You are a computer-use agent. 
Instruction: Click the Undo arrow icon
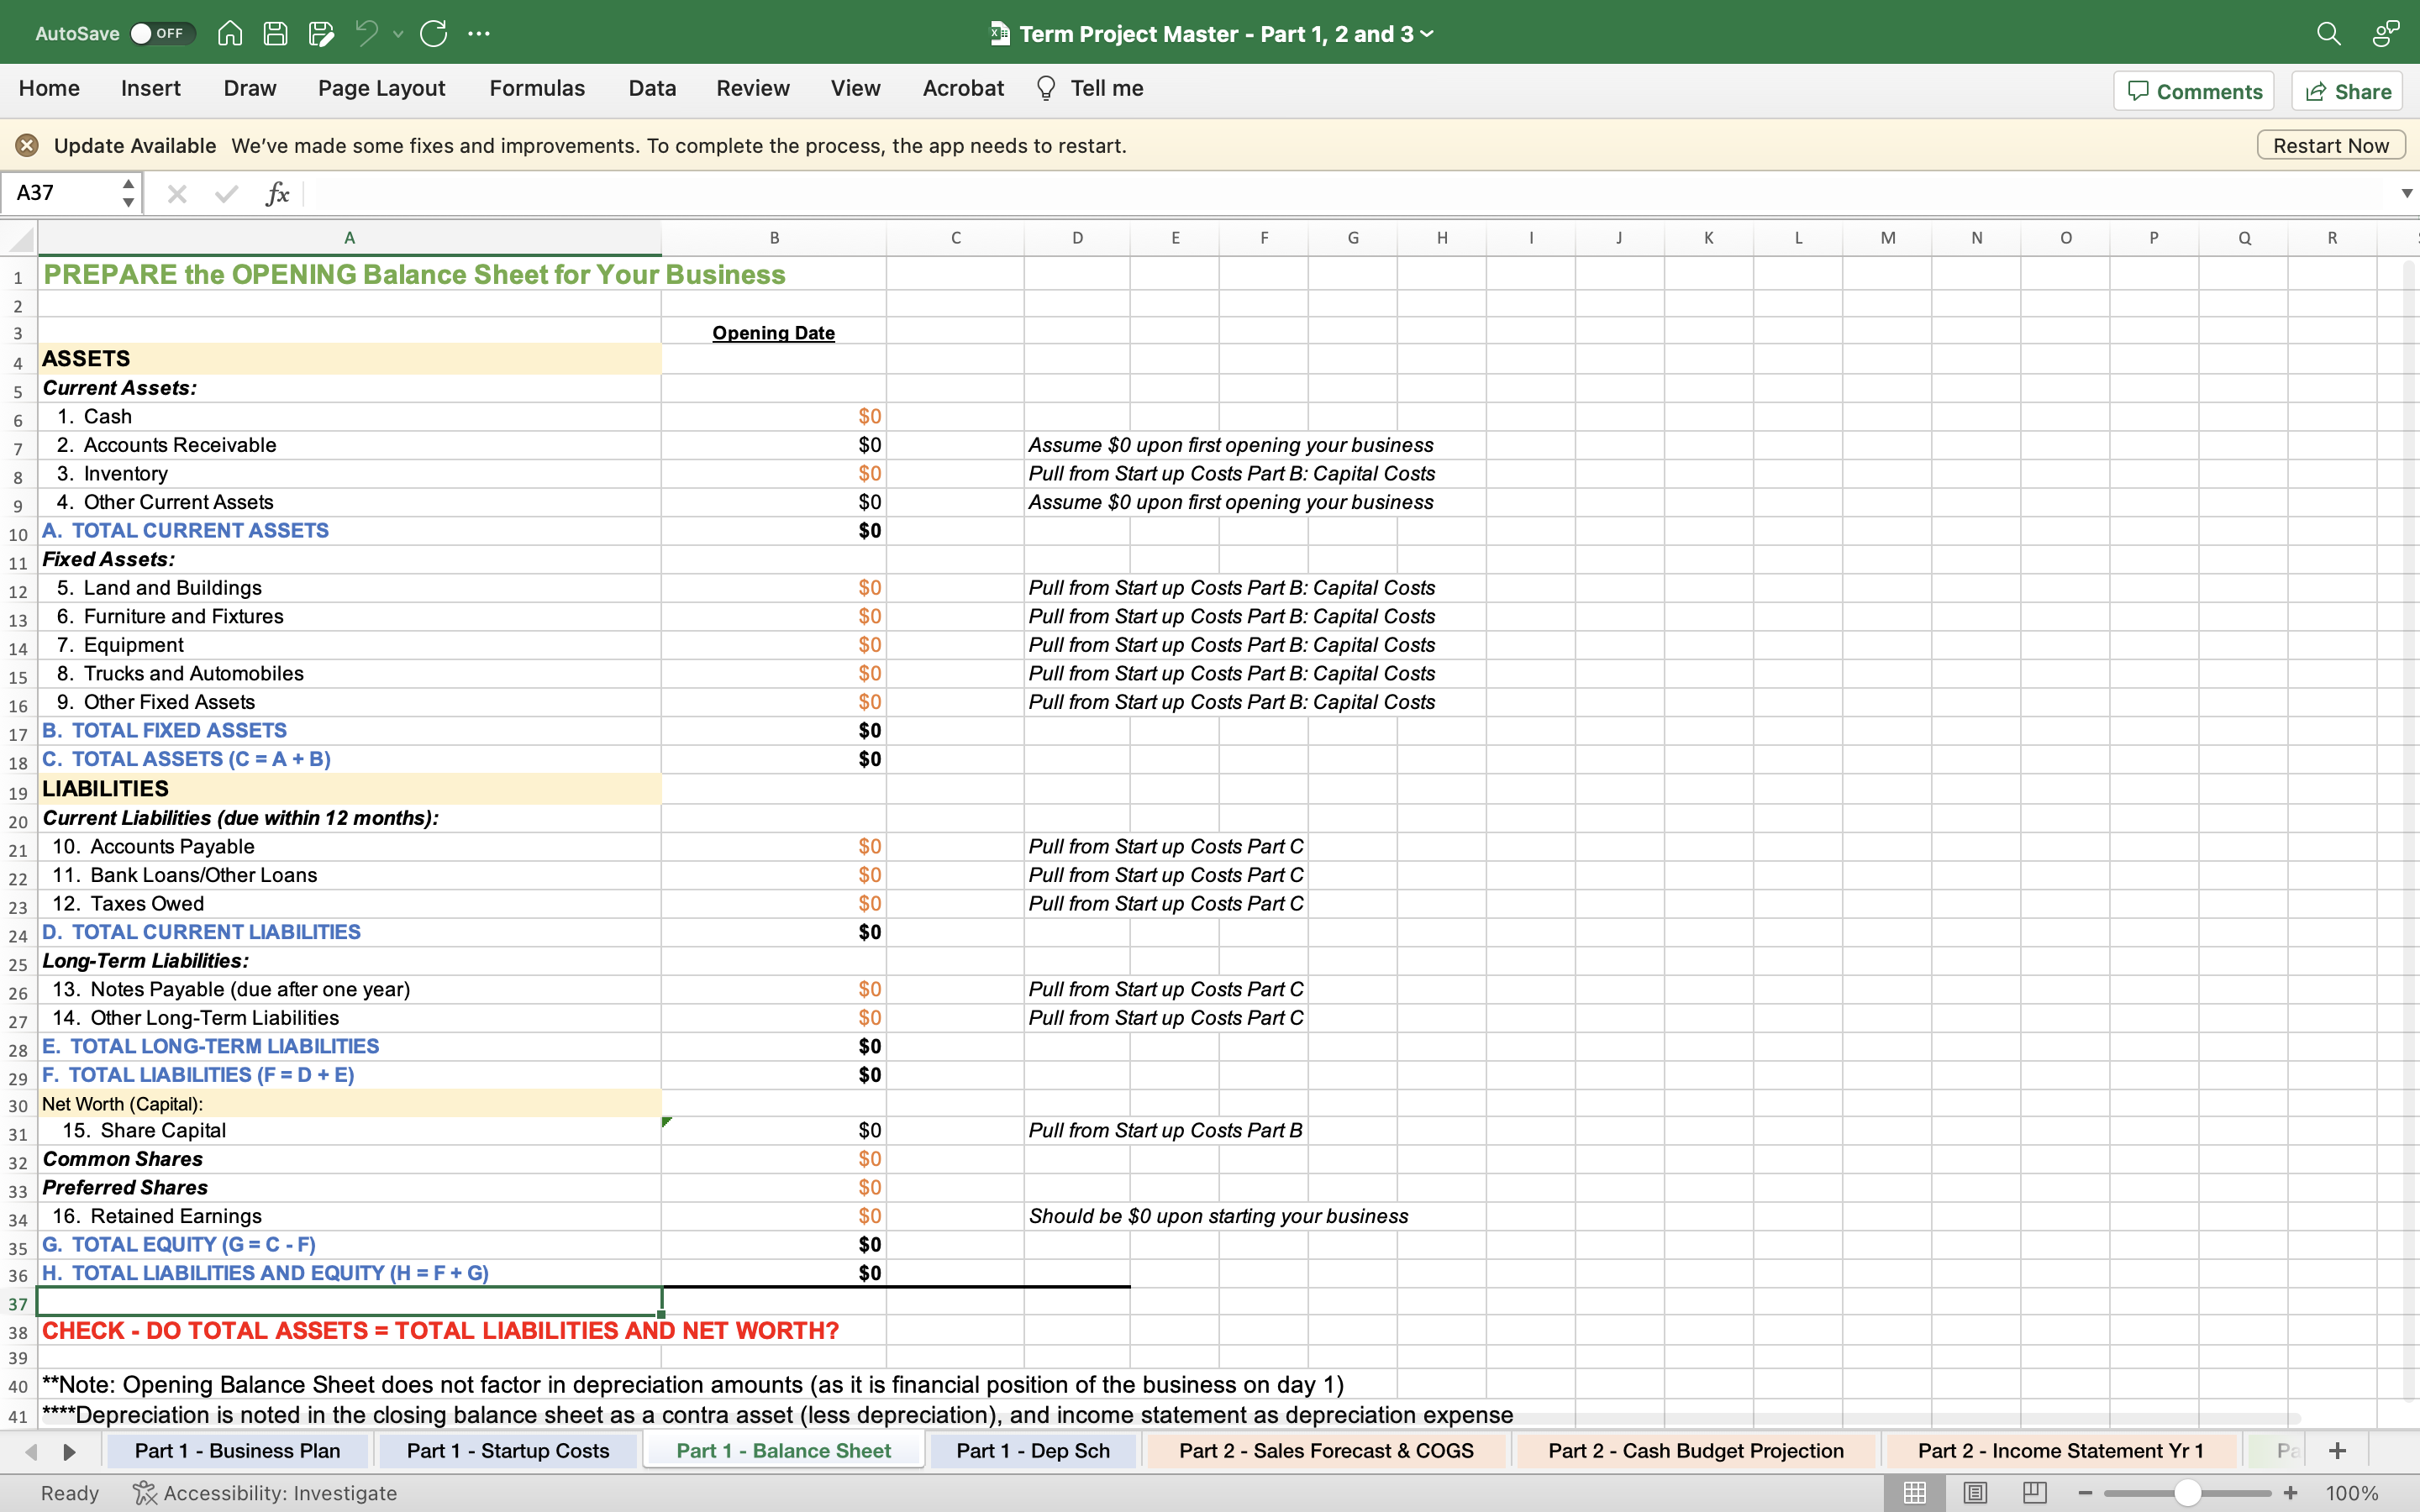pos(366,33)
